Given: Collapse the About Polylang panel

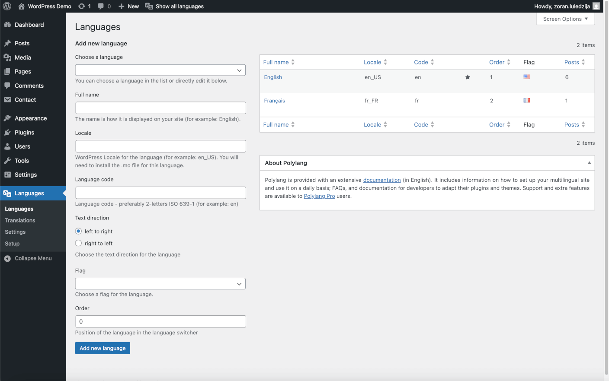Looking at the screenshot, I should pyautogui.click(x=589, y=163).
